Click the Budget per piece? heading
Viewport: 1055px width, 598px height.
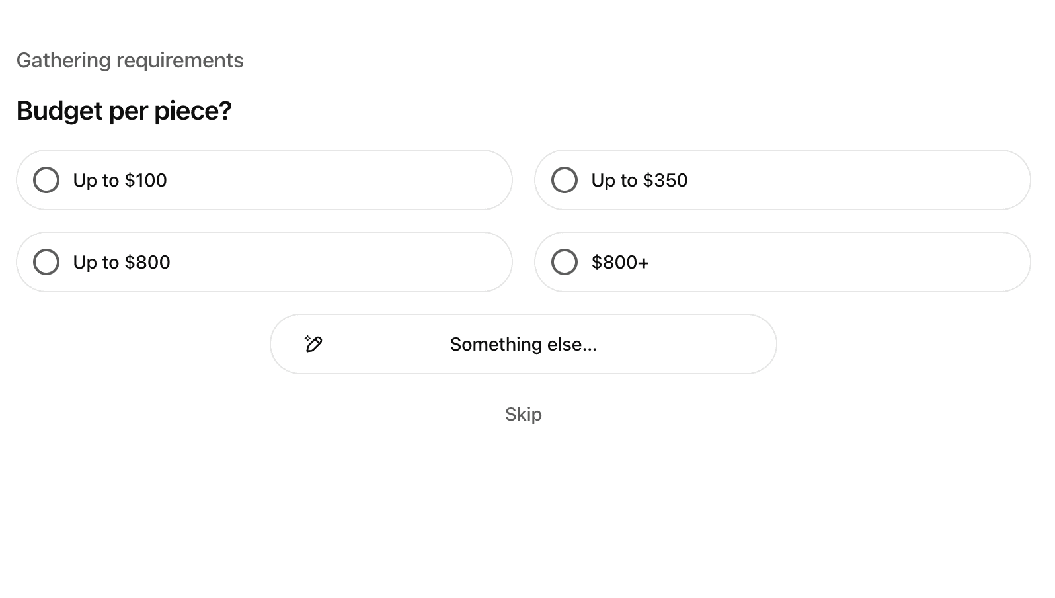point(124,110)
